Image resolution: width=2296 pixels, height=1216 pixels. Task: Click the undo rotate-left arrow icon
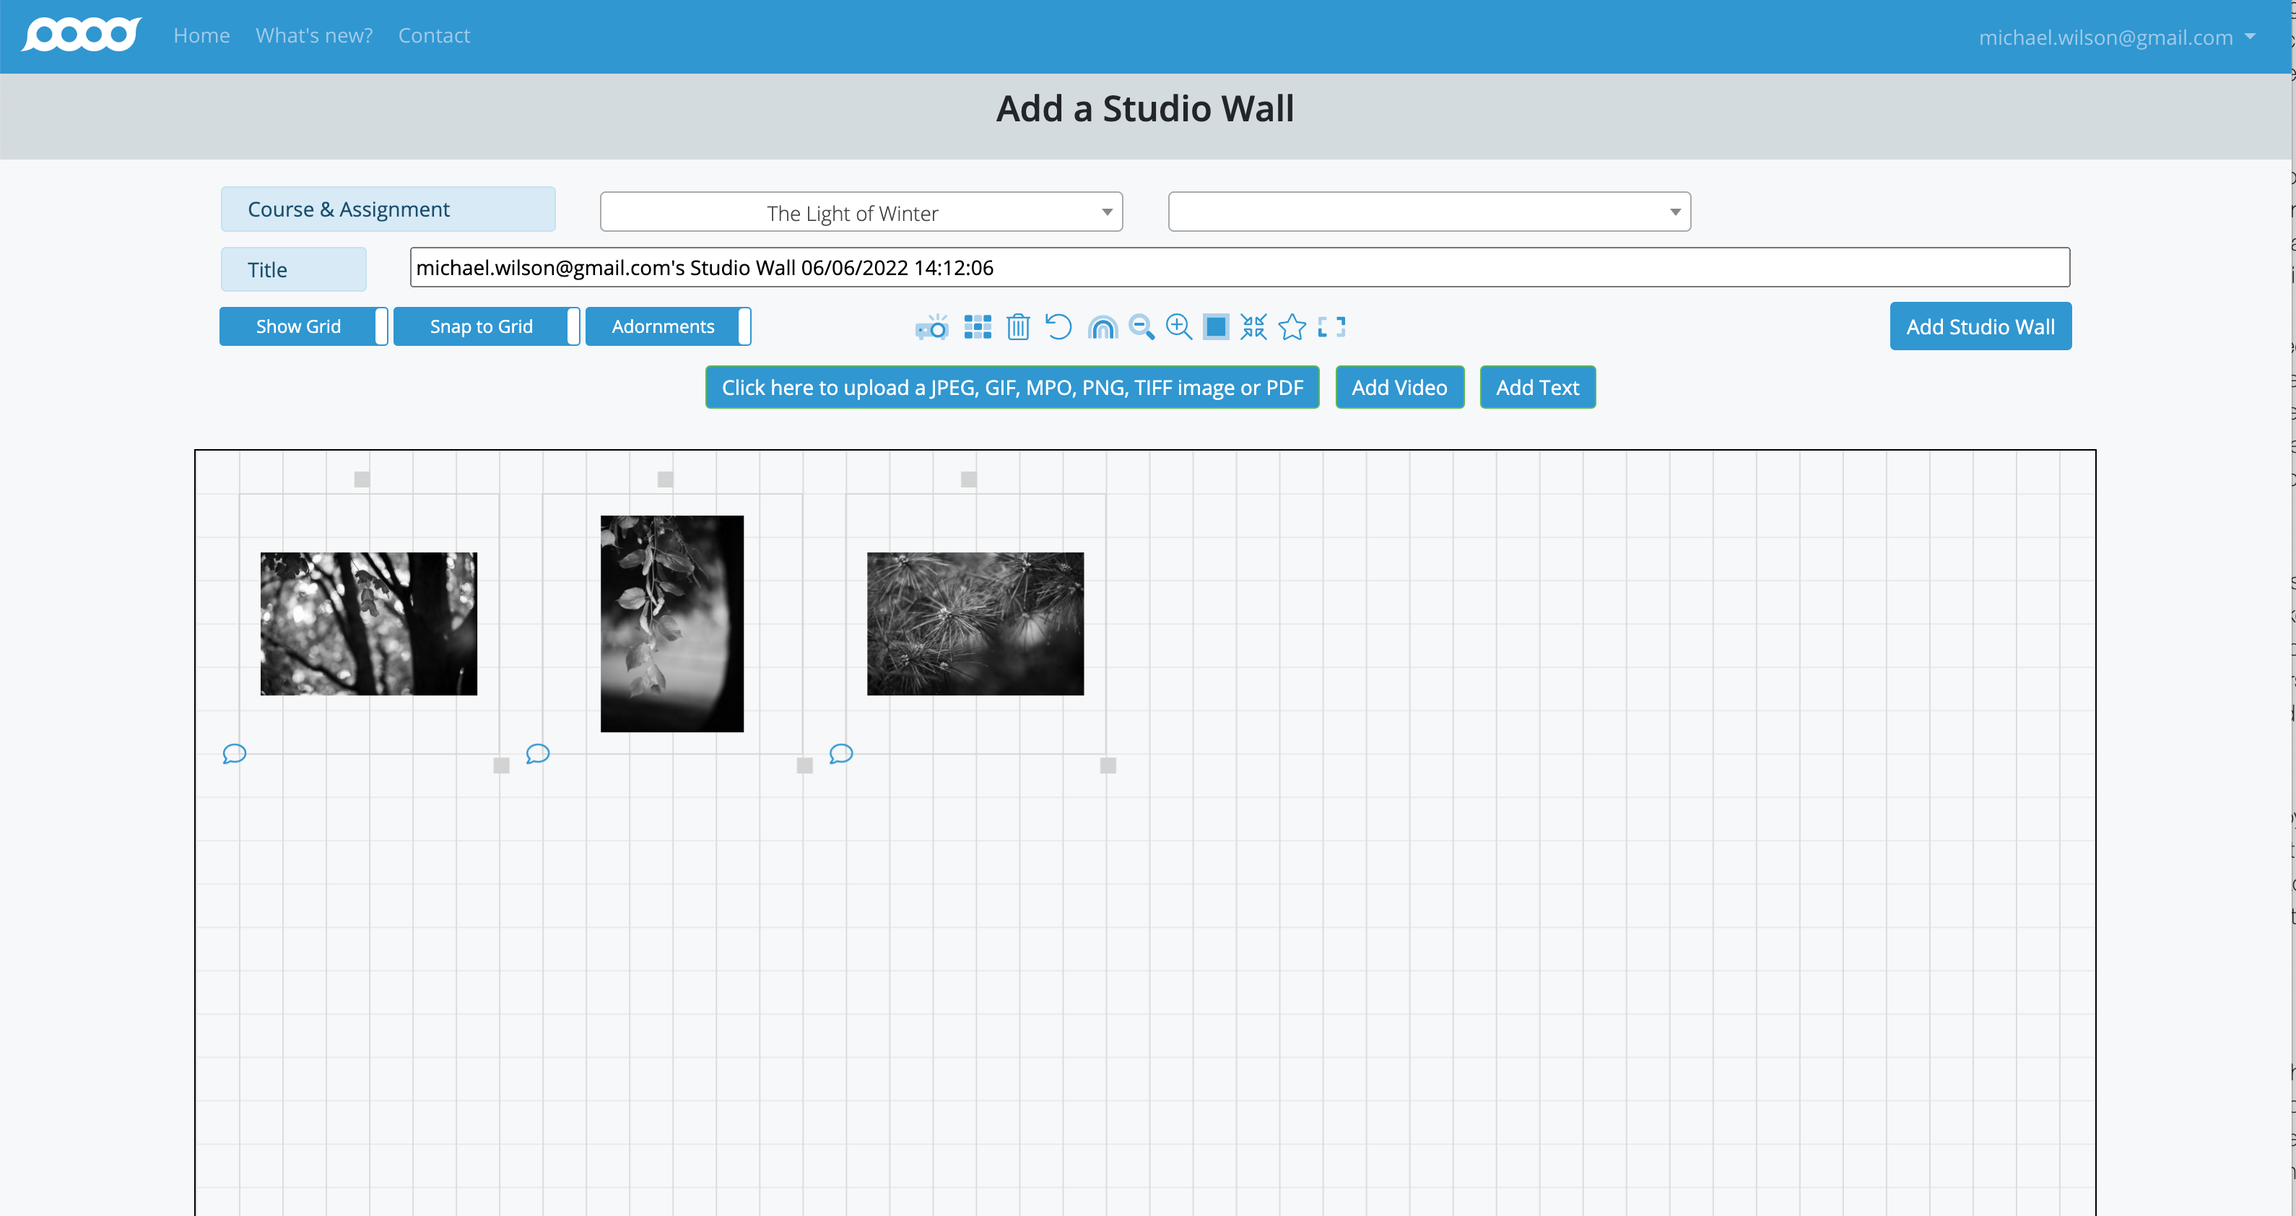click(1058, 327)
